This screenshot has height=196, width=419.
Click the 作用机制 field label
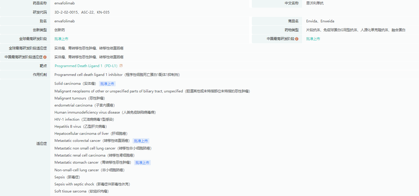40,75
